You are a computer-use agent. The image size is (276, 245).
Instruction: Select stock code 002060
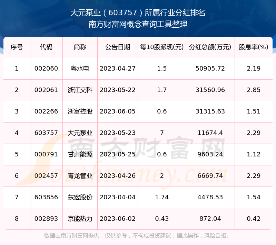[46, 69]
